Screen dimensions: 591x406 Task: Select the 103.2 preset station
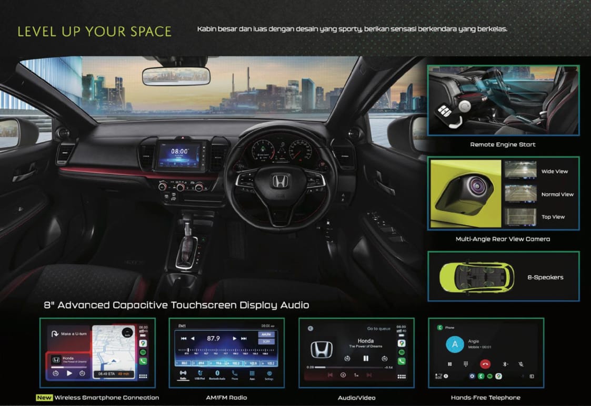(269, 363)
